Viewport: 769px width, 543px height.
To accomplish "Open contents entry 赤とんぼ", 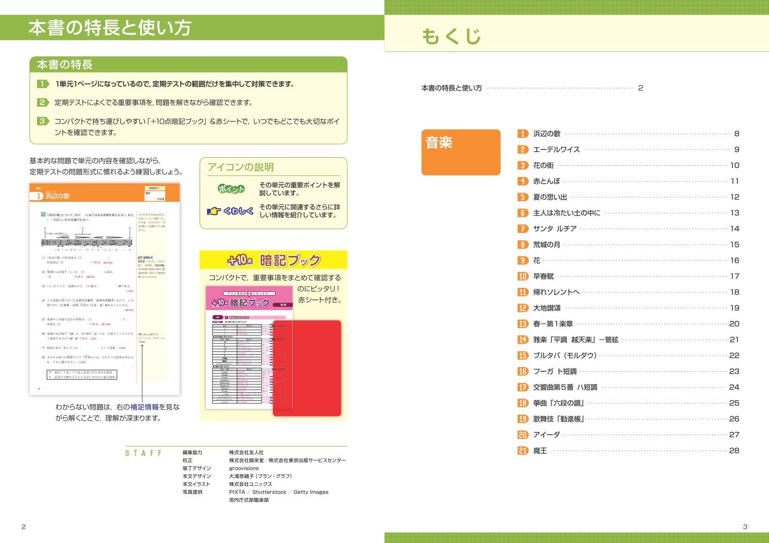I will click(628, 181).
